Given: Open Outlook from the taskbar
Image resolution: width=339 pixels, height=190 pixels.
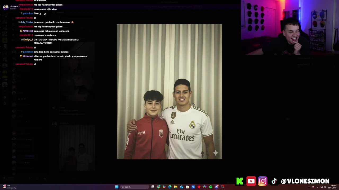Looking at the screenshot, I should point(181,187).
